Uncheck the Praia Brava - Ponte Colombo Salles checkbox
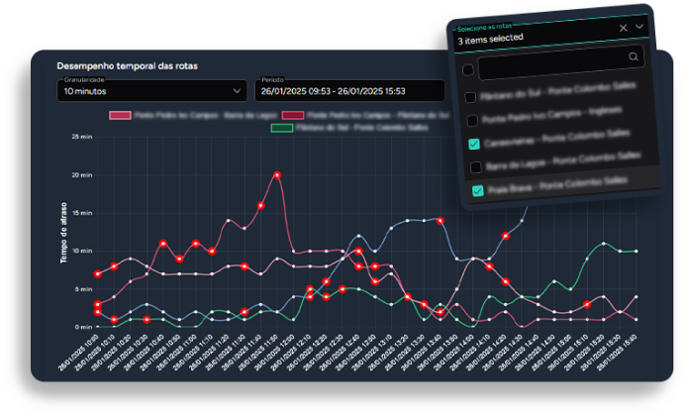686x416 pixels. 478,190
